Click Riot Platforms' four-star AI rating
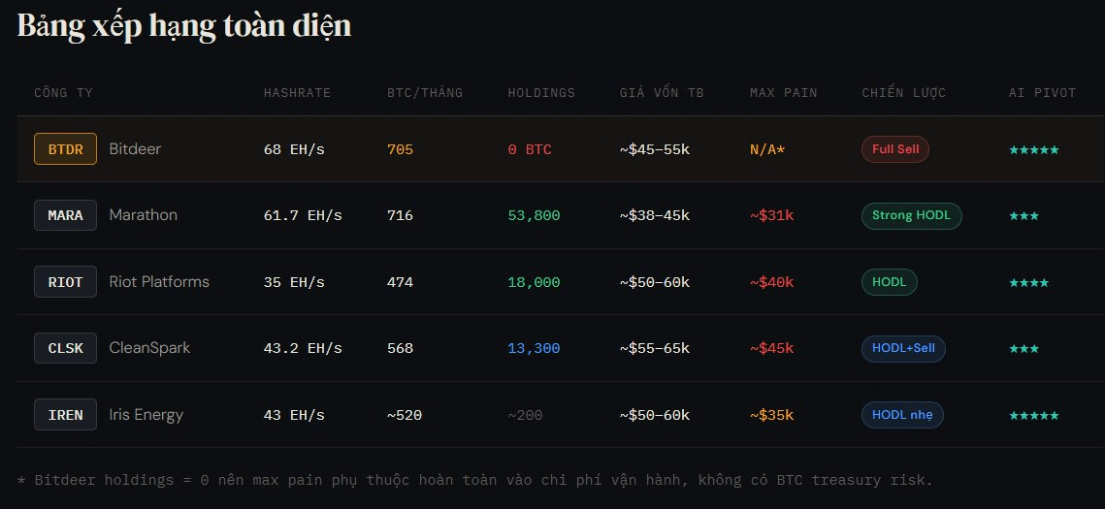Screen dimensions: 1105x509 click(1028, 283)
